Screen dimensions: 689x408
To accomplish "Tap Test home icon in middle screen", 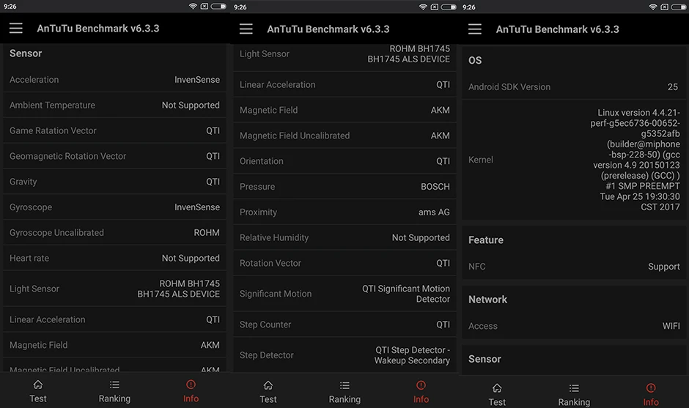I will pyautogui.click(x=268, y=385).
